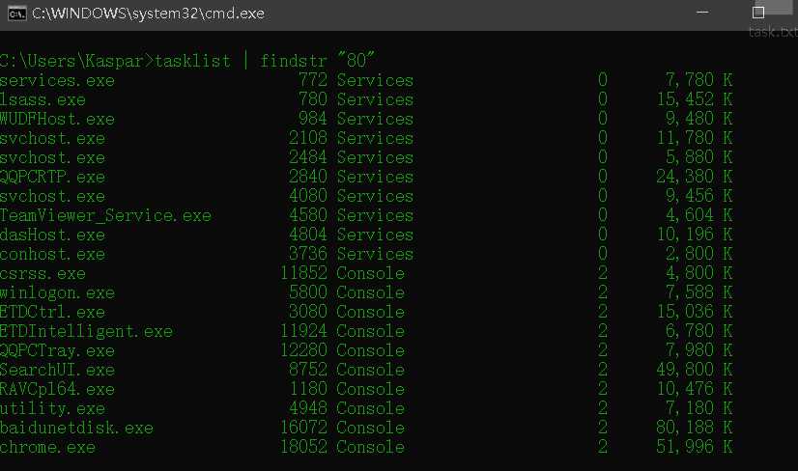Screen dimensions: 798x471
Task: Click the cmd.exe icon in title bar
Action: 16,14
